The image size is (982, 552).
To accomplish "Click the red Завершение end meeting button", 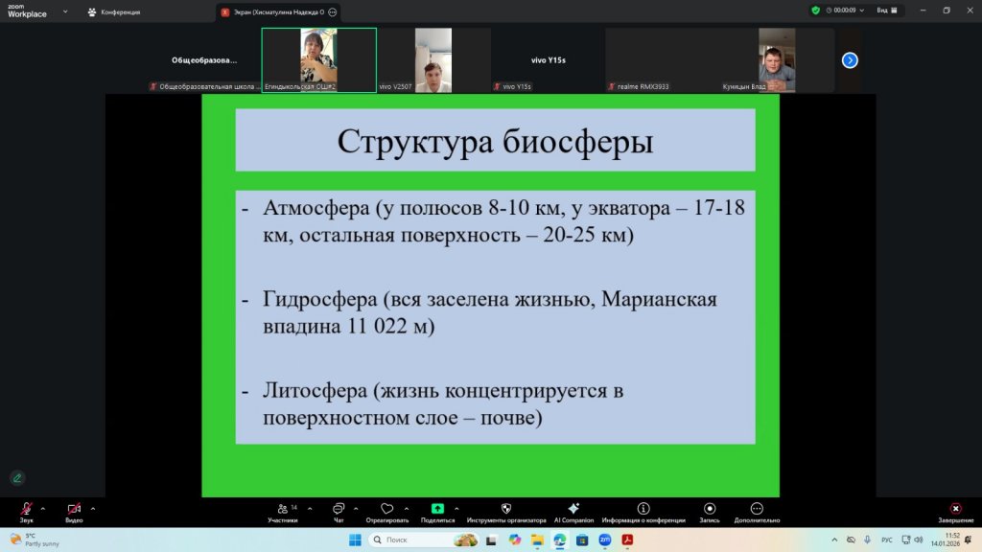I will 955,509.
